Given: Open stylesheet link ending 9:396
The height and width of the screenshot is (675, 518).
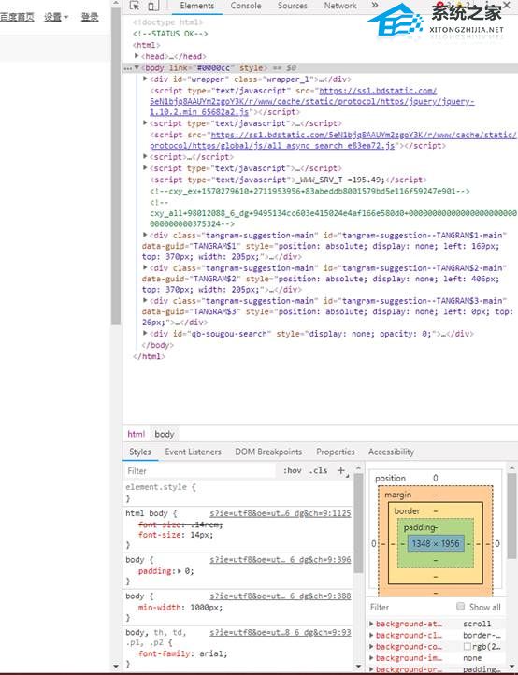Looking at the screenshot, I should (281, 560).
